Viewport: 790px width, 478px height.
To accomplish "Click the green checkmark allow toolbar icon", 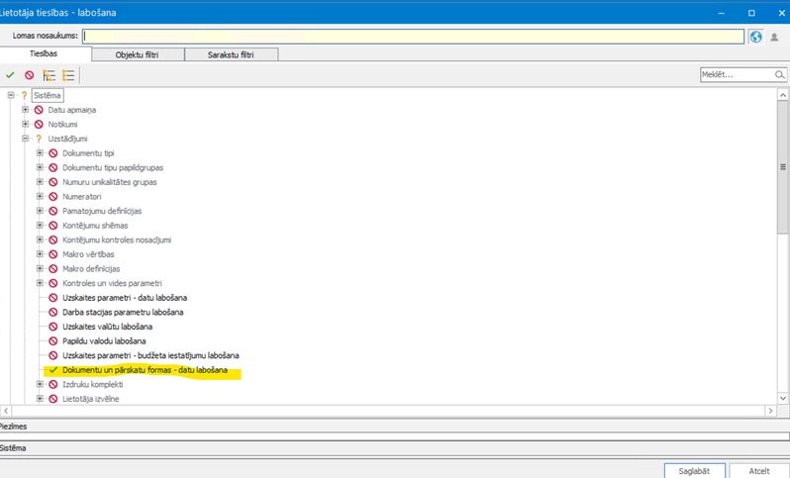I will coord(10,75).
